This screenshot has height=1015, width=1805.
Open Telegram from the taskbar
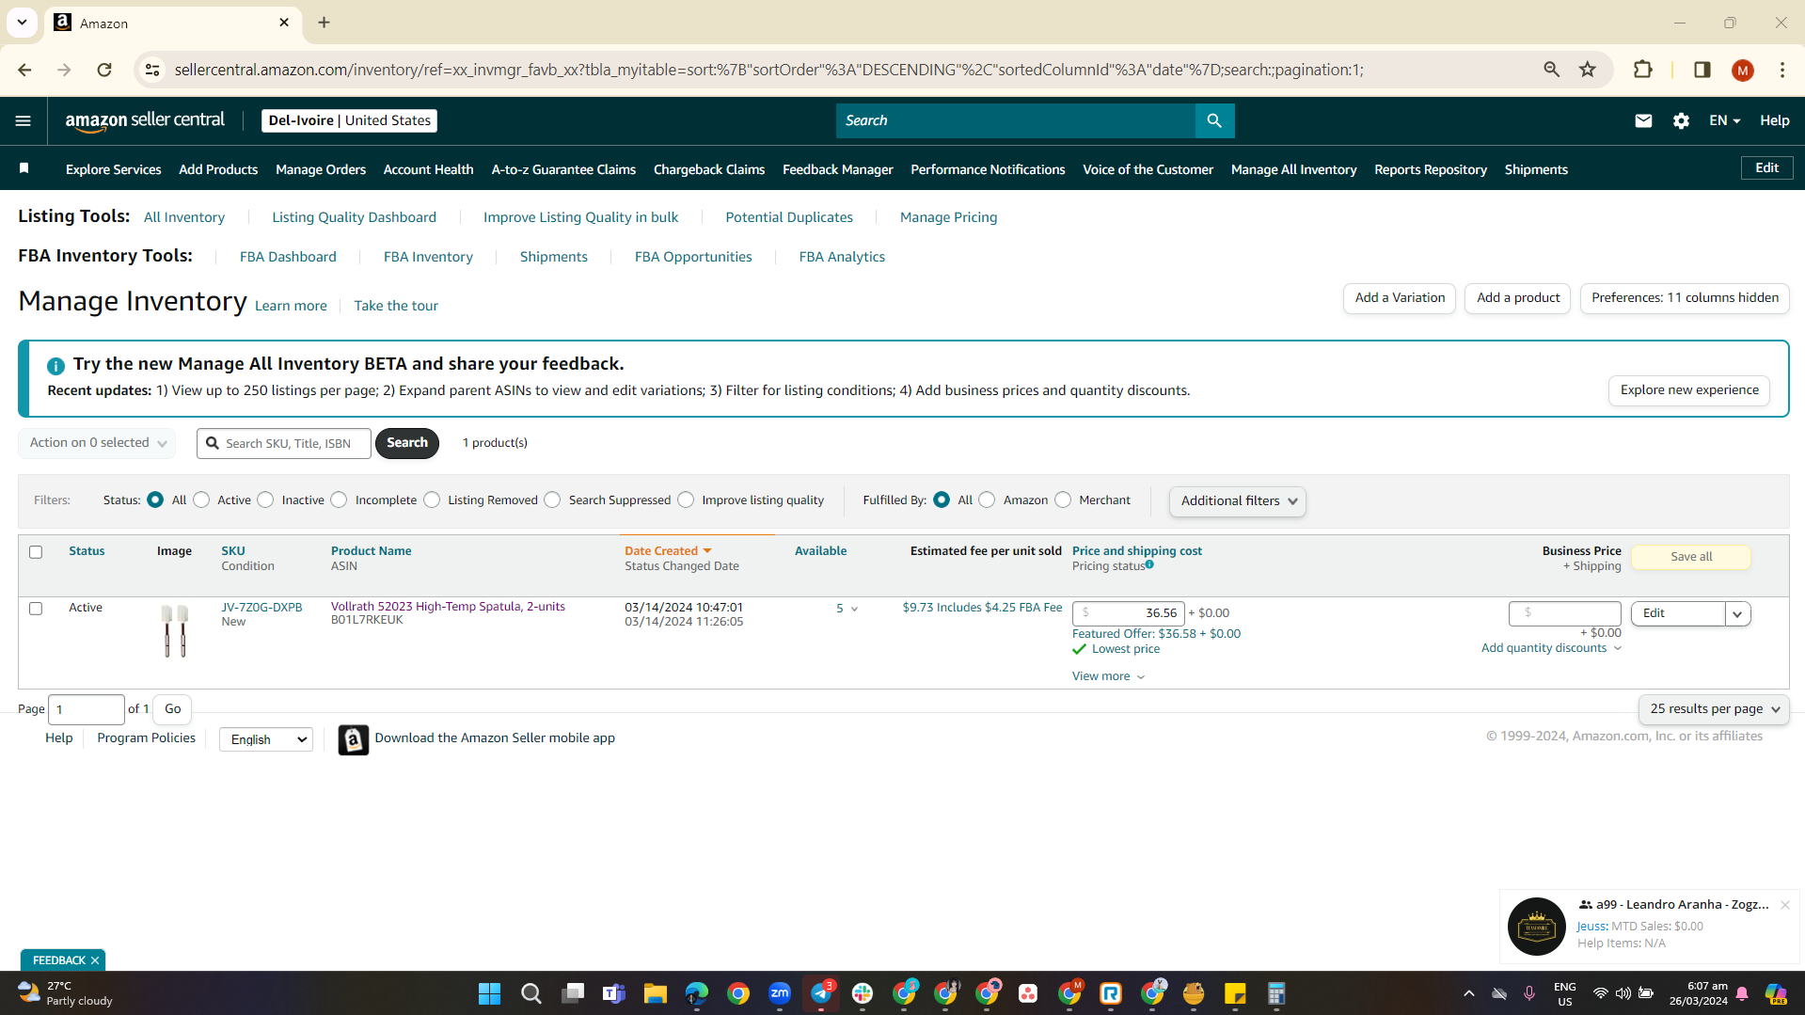coord(821,993)
